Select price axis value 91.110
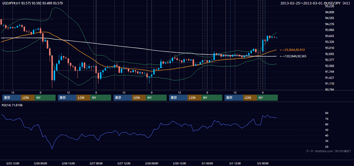The image size is (354, 166). tap(330, 84)
